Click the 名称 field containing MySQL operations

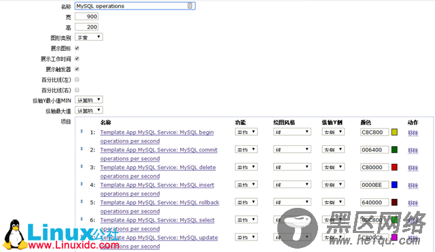point(135,6)
